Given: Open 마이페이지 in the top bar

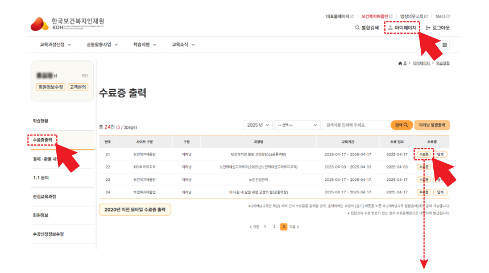Looking at the screenshot, I should pos(403,28).
